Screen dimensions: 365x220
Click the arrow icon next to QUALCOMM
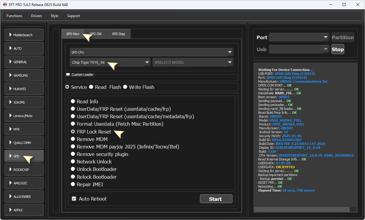(x=10, y=143)
